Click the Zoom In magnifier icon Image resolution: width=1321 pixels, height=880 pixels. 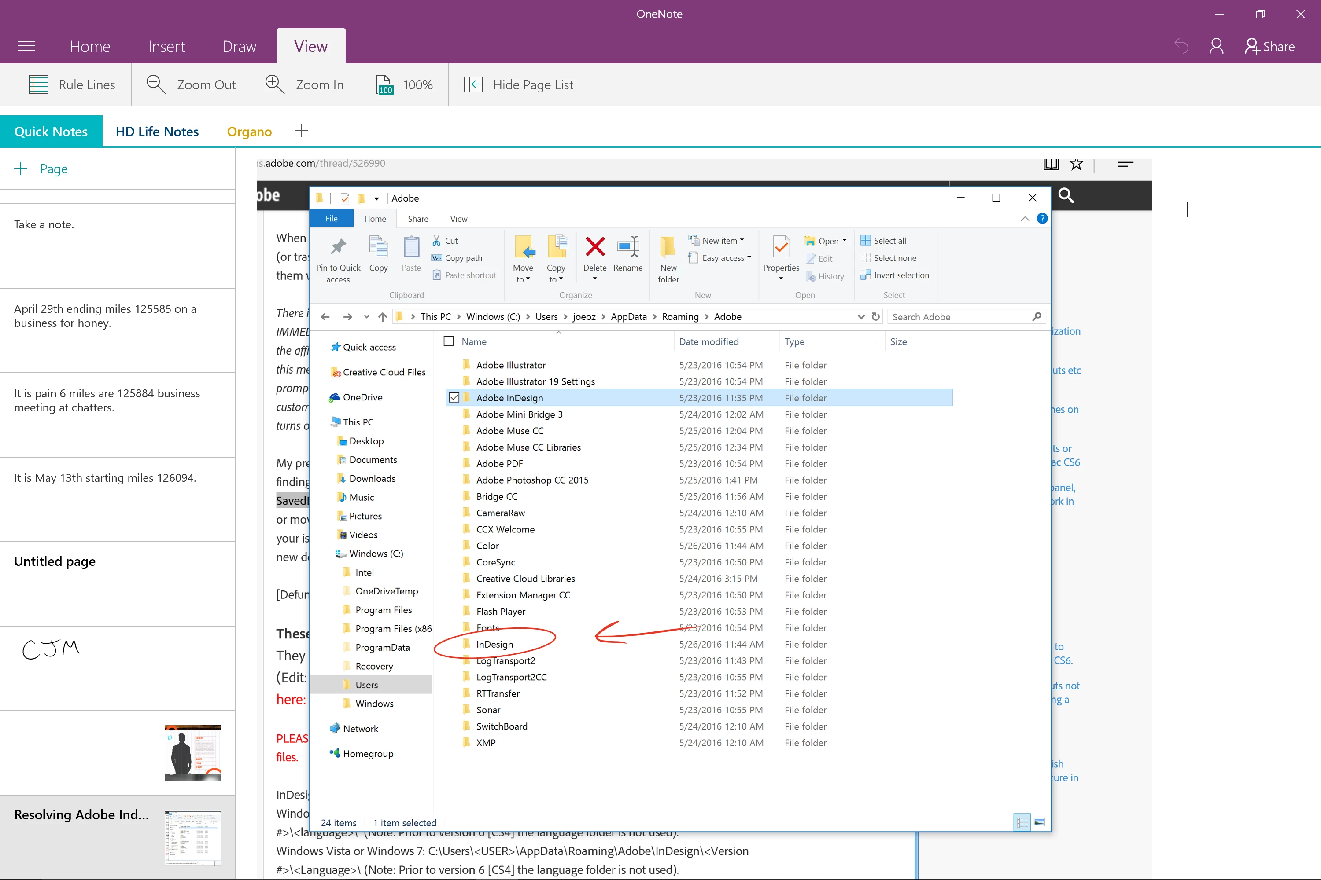pos(274,84)
